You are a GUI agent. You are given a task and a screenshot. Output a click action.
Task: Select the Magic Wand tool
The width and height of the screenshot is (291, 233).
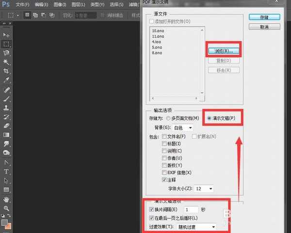[6, 62]
